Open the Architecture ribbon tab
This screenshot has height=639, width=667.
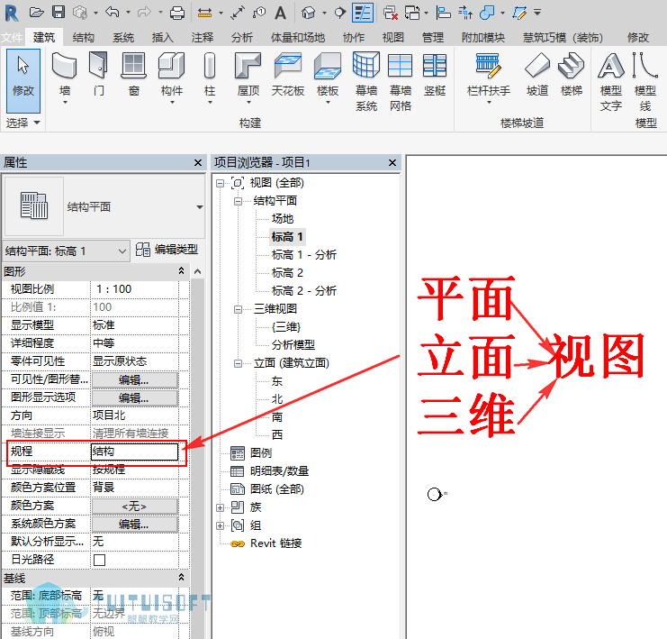[x=44, y=38]
